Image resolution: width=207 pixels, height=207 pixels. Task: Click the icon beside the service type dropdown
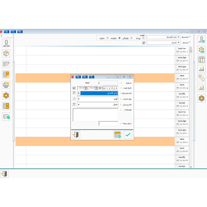[x=74, y=99]
